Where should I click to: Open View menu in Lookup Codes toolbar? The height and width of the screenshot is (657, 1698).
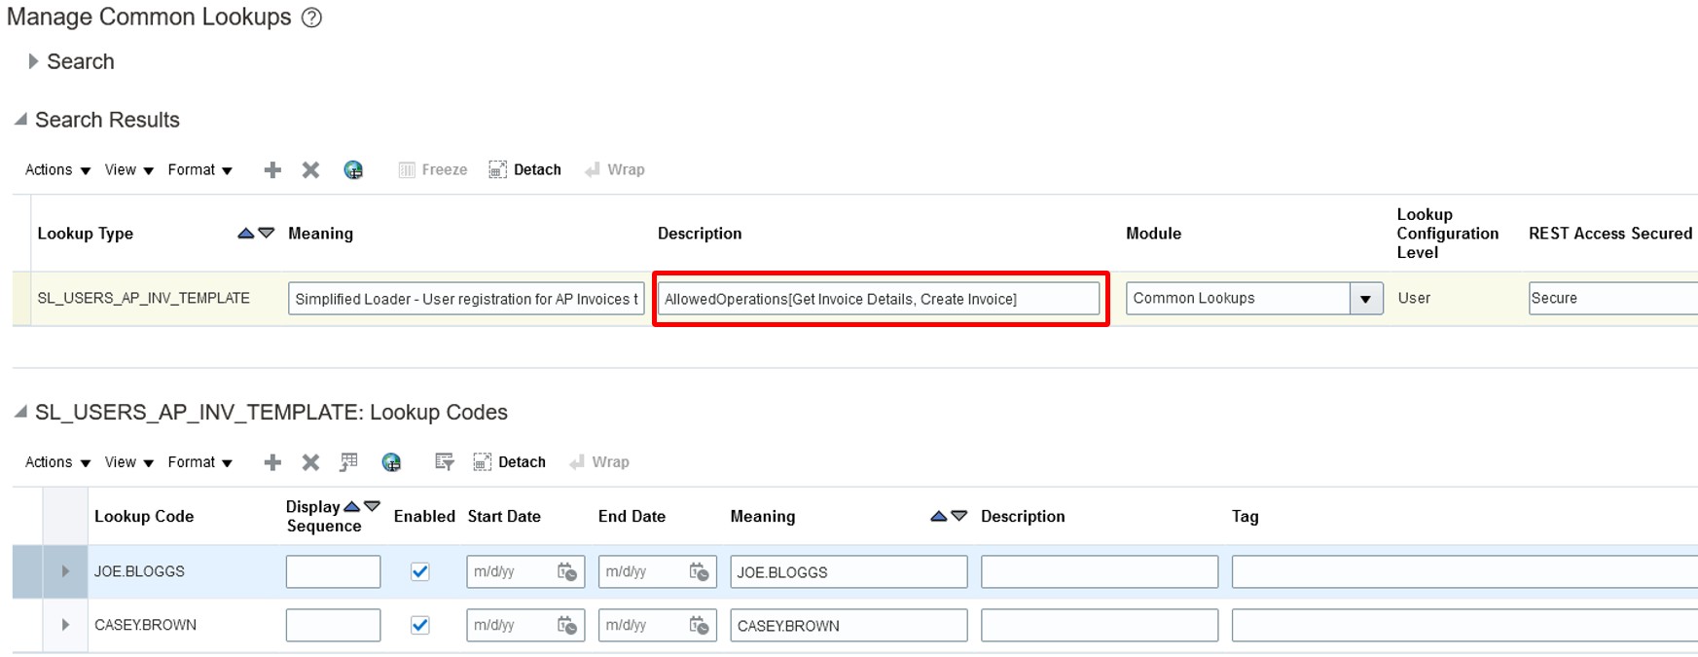click(128, 461)
